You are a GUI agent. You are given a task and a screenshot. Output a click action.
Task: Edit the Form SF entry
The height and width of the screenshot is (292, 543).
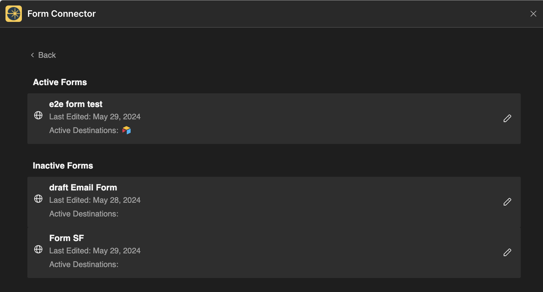coord(507,252)
